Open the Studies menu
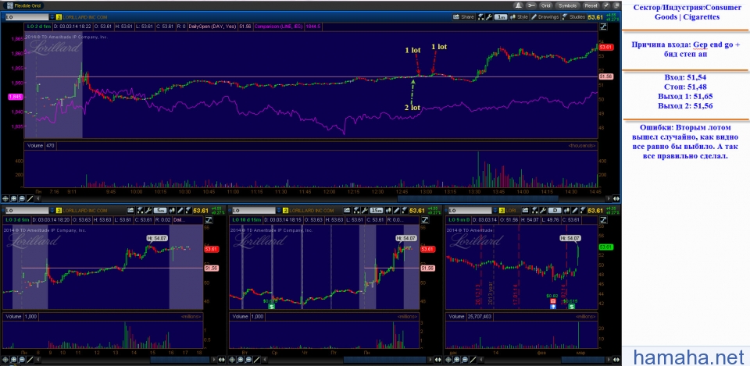The height and width of the screenshot is (366, 750). (574, 16)
